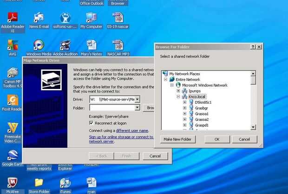Open the Mary's Notes document icon
Image resolution: width=288 pixels, height=194 pixels.
[x=92, y=45]
